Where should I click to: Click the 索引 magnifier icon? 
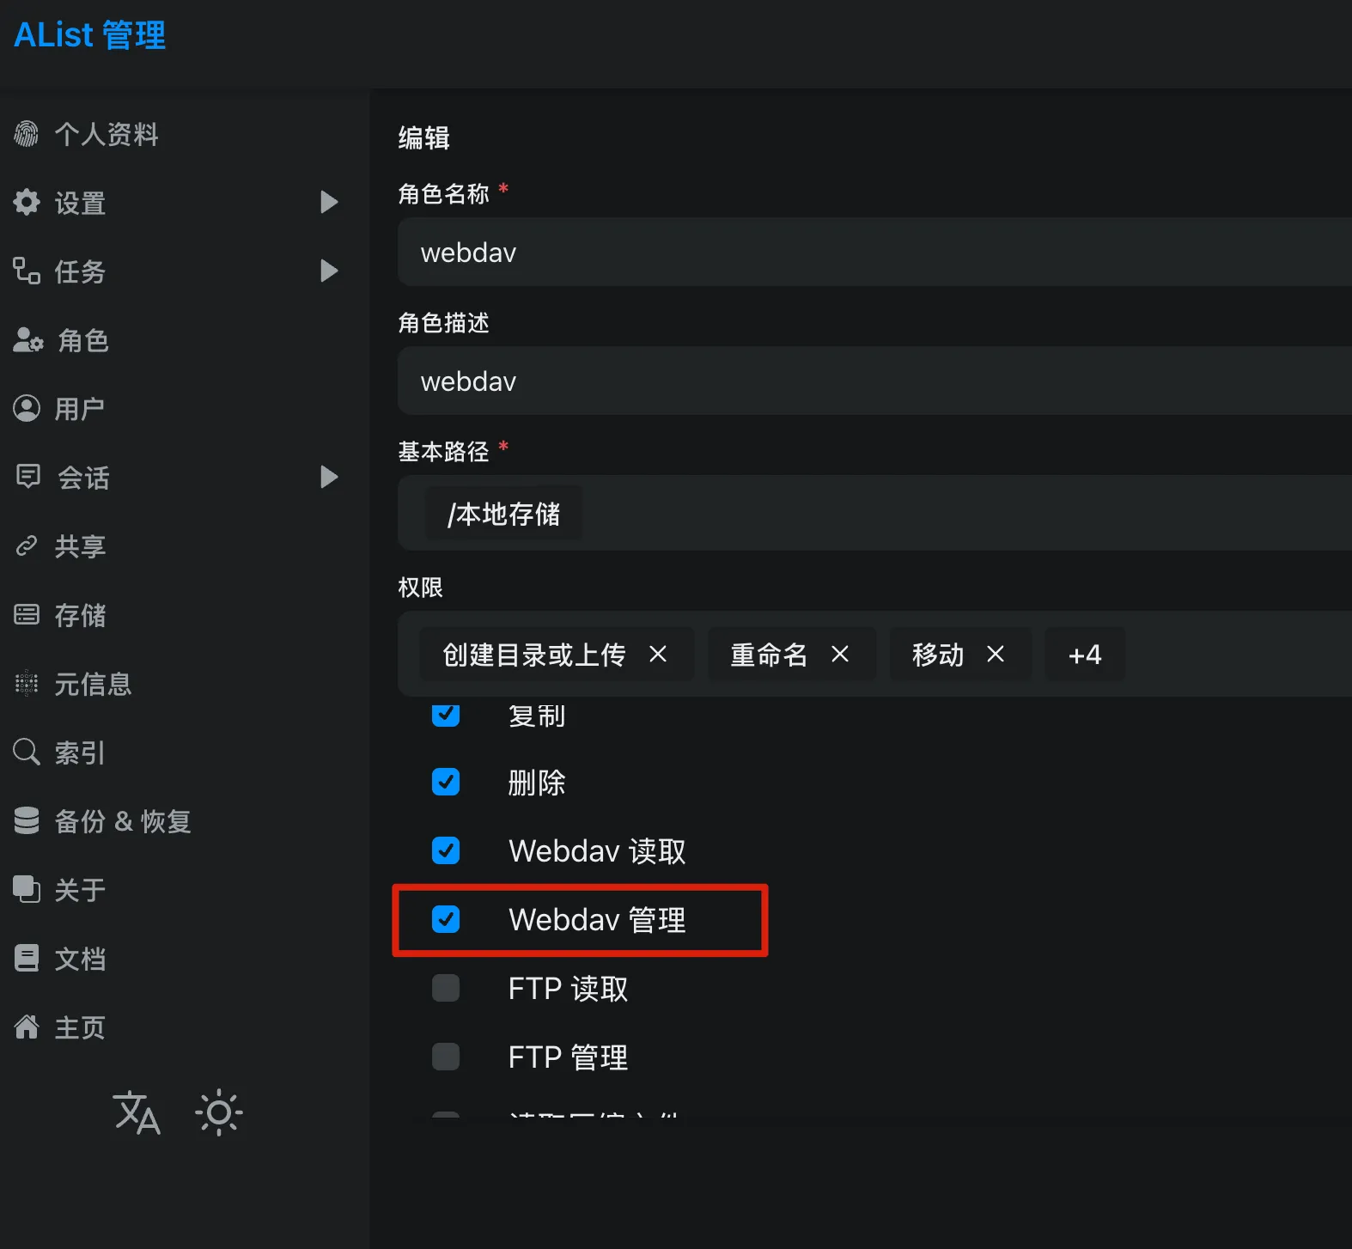(x=27, y=752)
